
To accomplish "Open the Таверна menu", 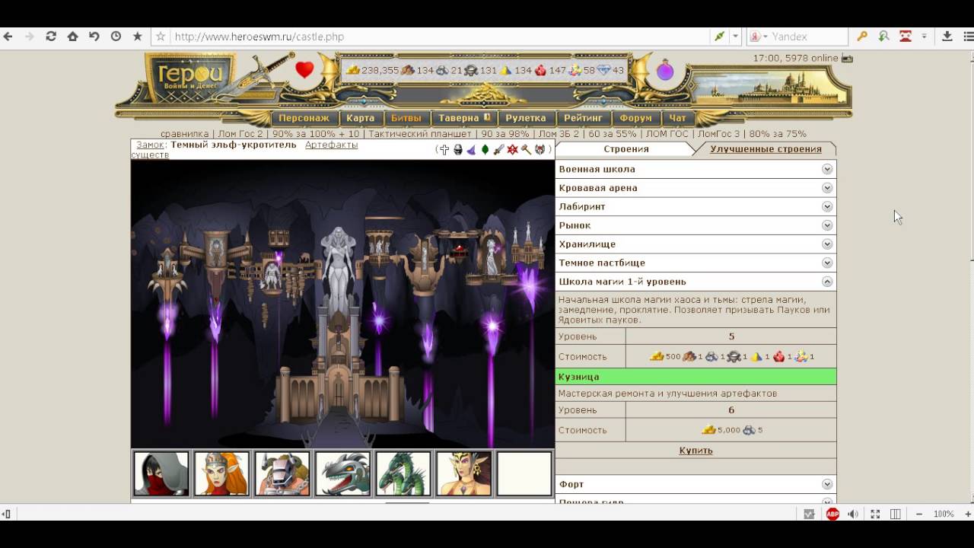I will point(463,118).
